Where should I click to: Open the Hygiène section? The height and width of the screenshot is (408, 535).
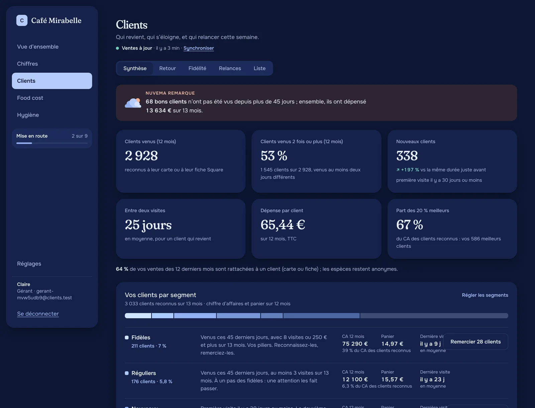point(52,115)
